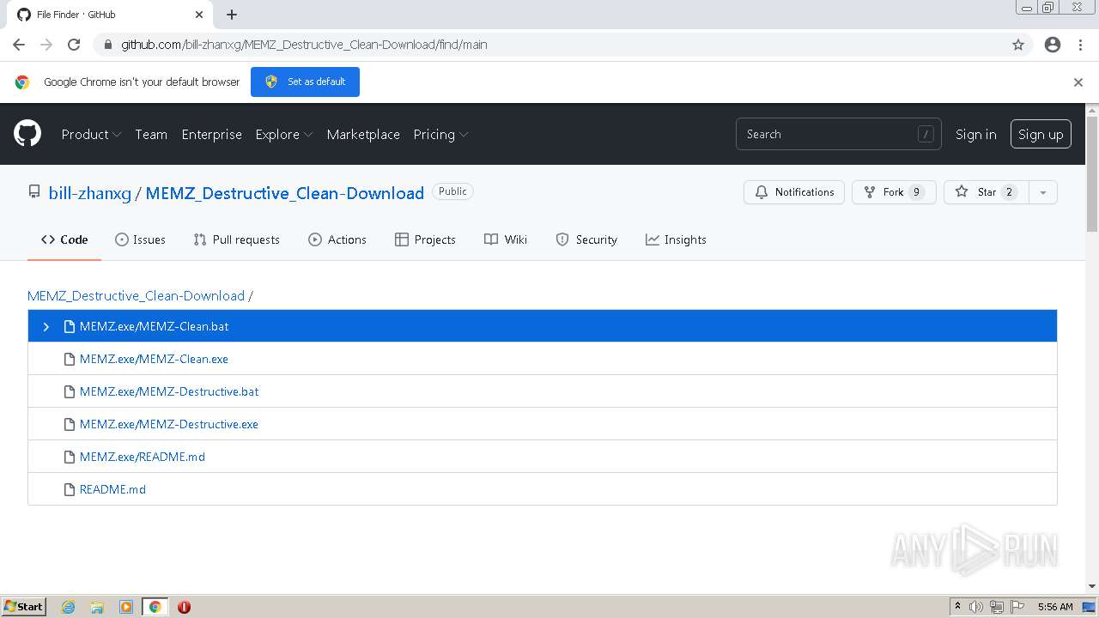Show hidden system tray icons
The image size is (1099, 618).
pyautogui.click(x=957, y=606)
